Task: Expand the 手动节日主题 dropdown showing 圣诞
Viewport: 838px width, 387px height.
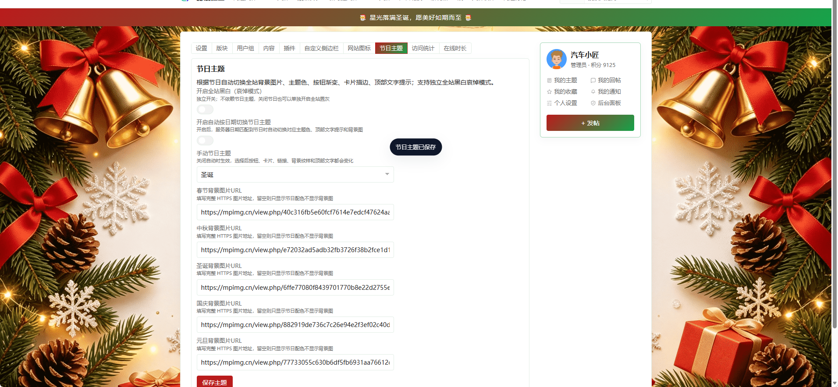Action: tap(295, 175)
